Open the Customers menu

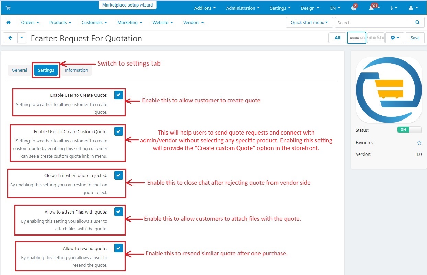coord(94,22)
